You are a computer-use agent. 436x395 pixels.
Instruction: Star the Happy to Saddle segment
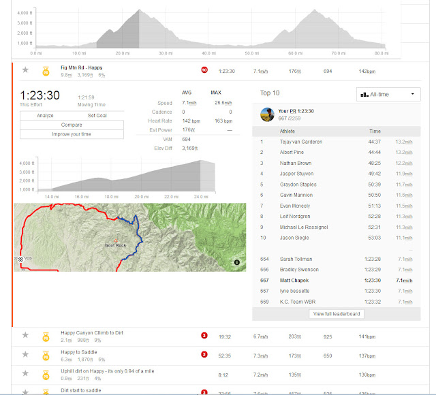[25, 354]
